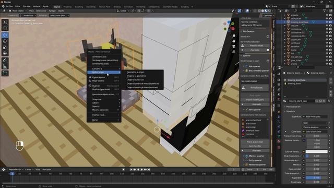Open the Object Data properties tab icon
Viewport: 334px width, 188px height.
[279, 136]
